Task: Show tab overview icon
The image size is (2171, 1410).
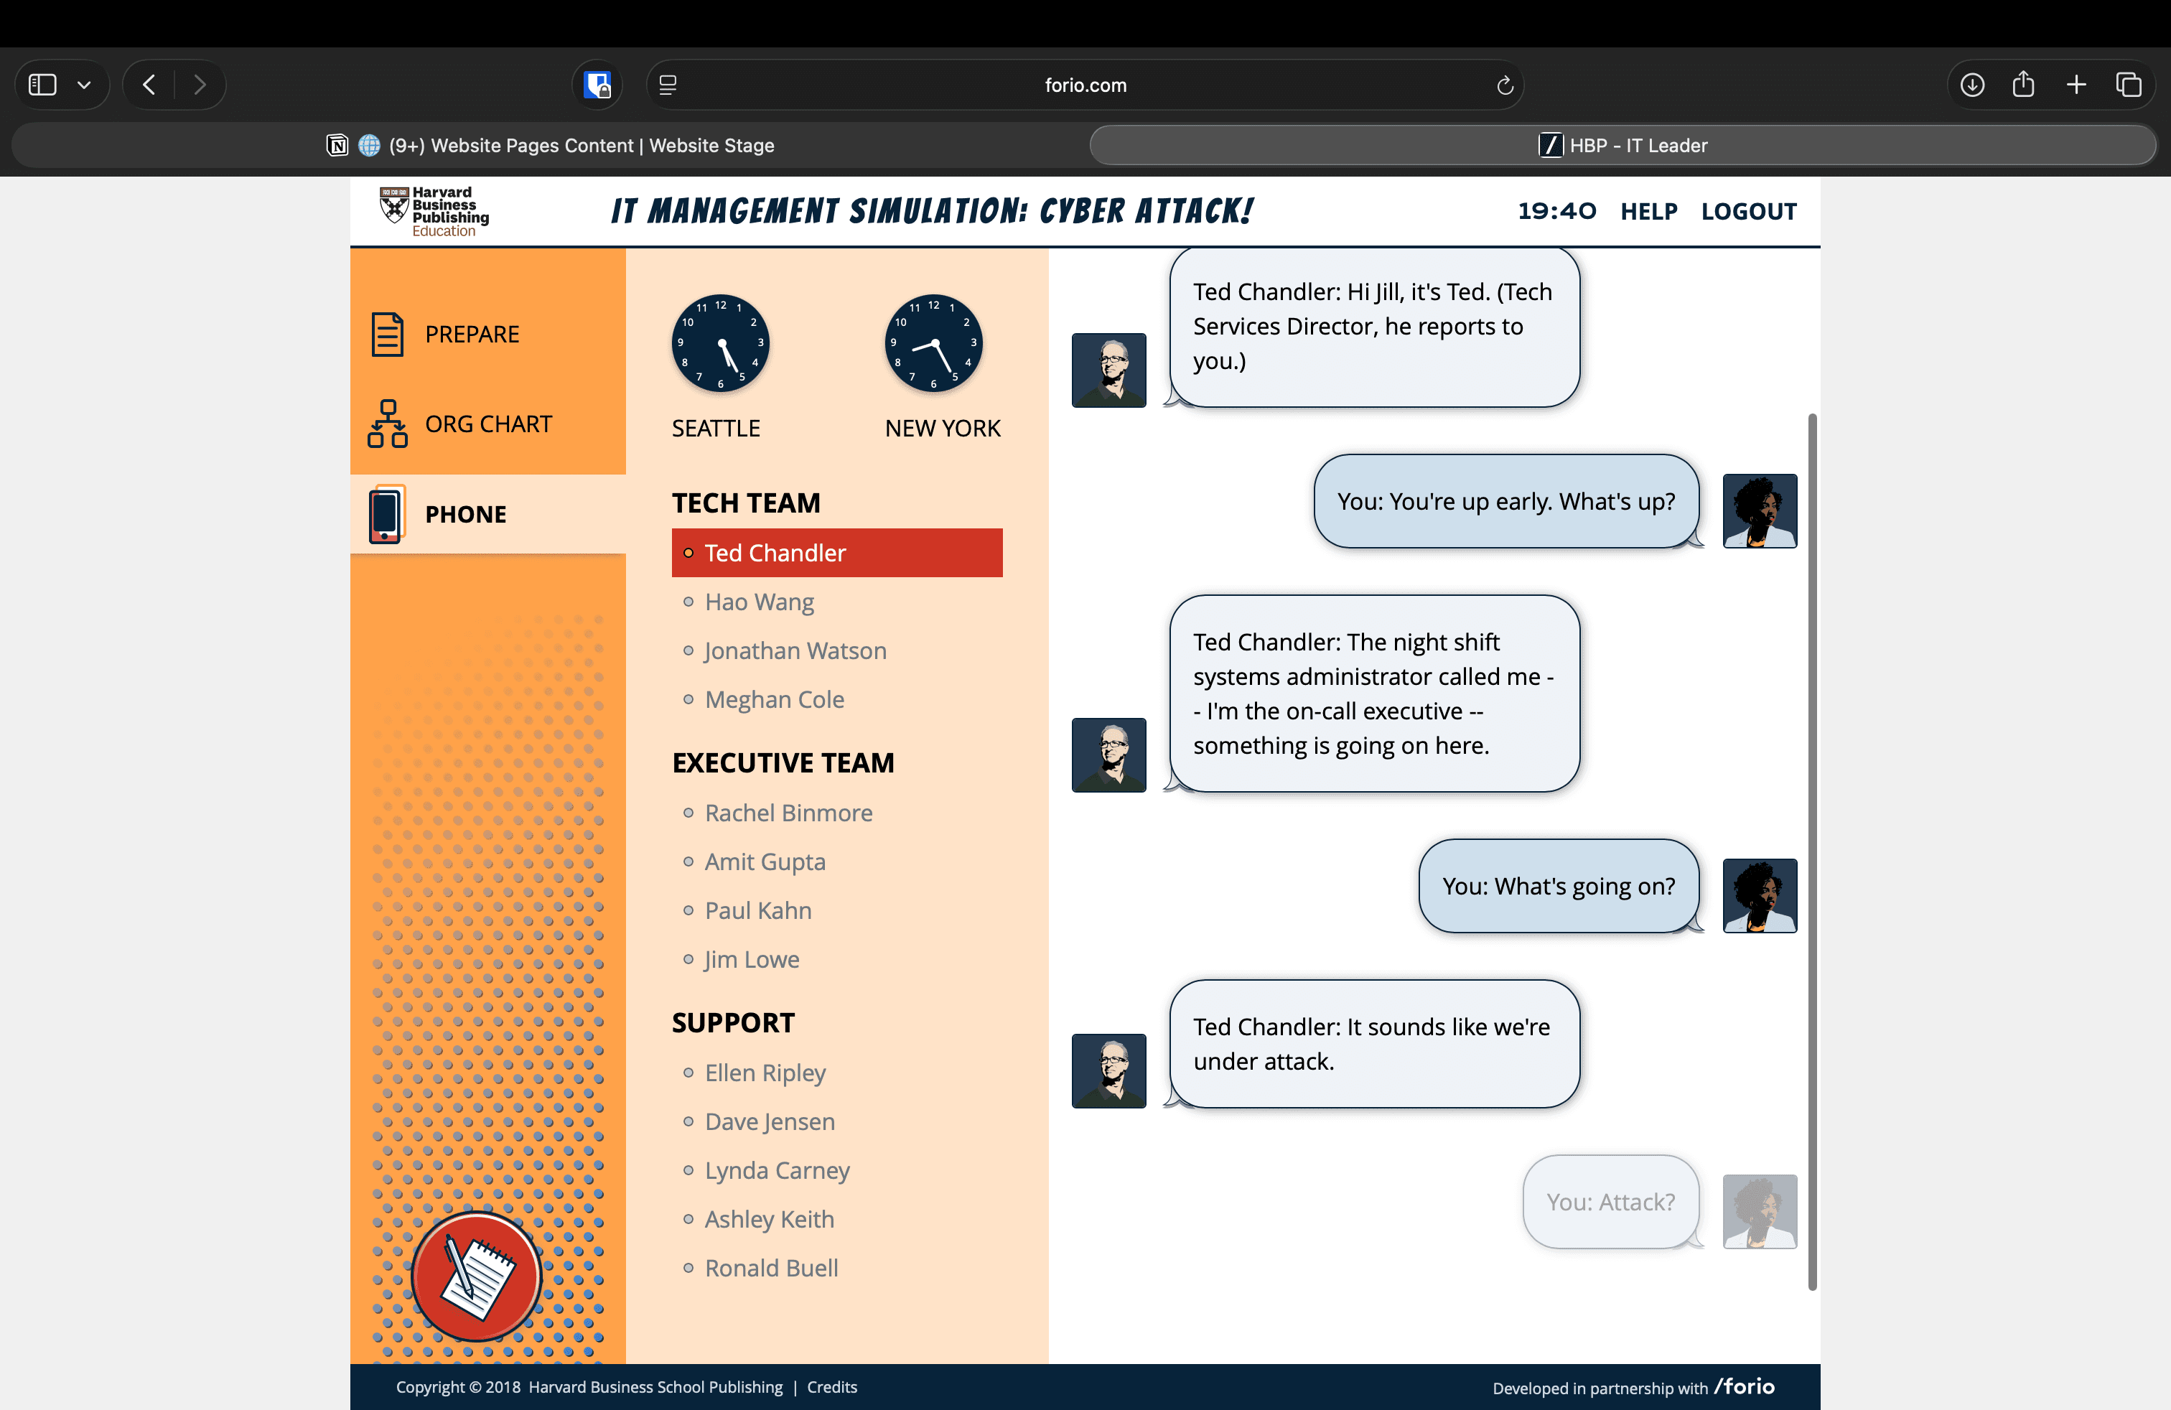Action: click(2129, 85)
